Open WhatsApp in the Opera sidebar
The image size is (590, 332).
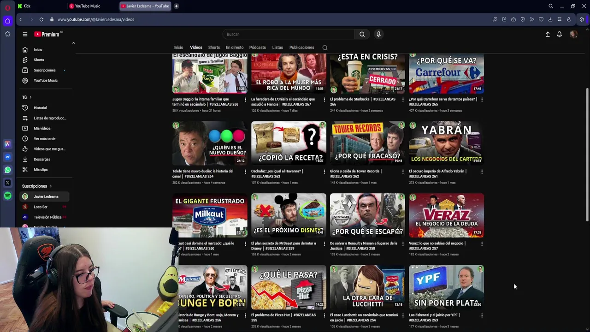click(7, 170)
